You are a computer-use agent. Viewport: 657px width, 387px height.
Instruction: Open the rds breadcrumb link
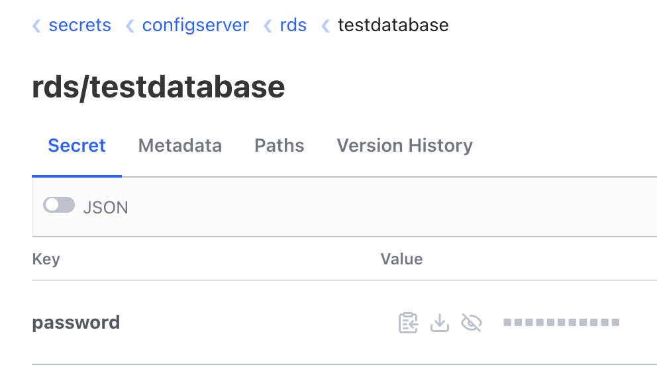click(293, 25)
